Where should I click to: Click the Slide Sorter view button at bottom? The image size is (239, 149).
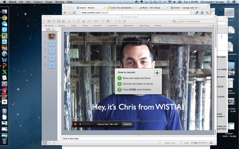[x=49, y=143]
